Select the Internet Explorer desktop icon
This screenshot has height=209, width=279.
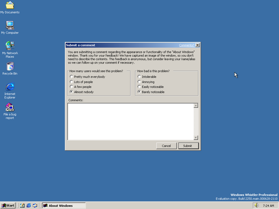coord(10,91)
